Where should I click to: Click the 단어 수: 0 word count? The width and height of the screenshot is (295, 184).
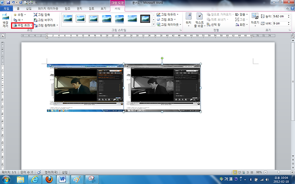pos(27,172)
